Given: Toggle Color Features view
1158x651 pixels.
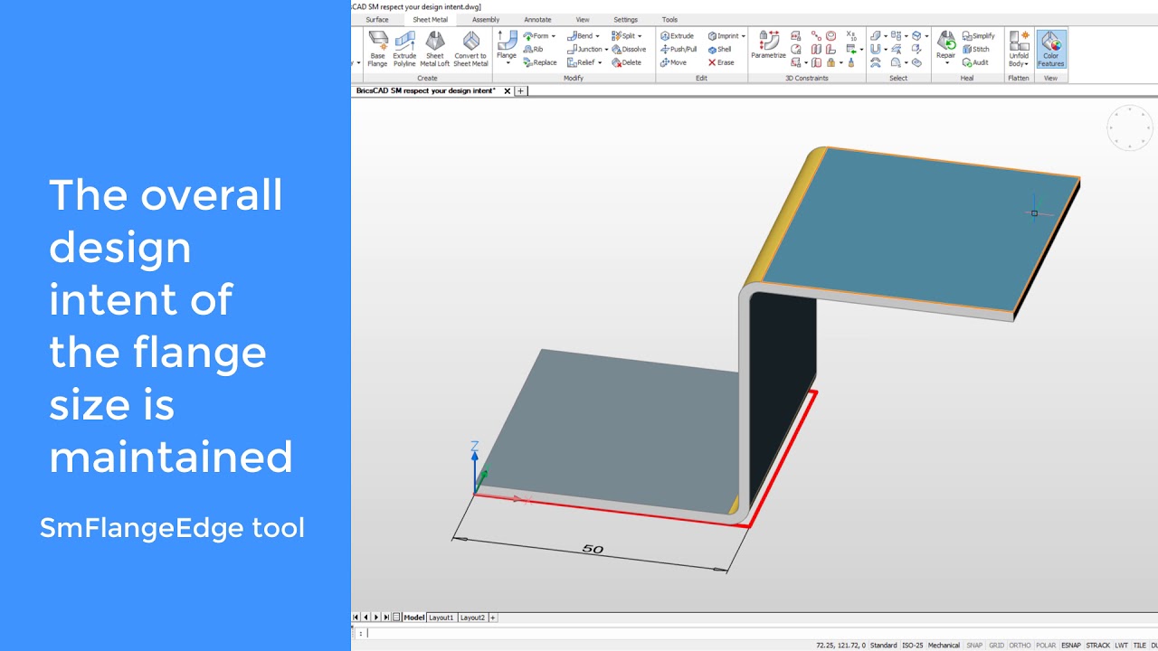Looking at the screenshot, I should [1050, 49].
